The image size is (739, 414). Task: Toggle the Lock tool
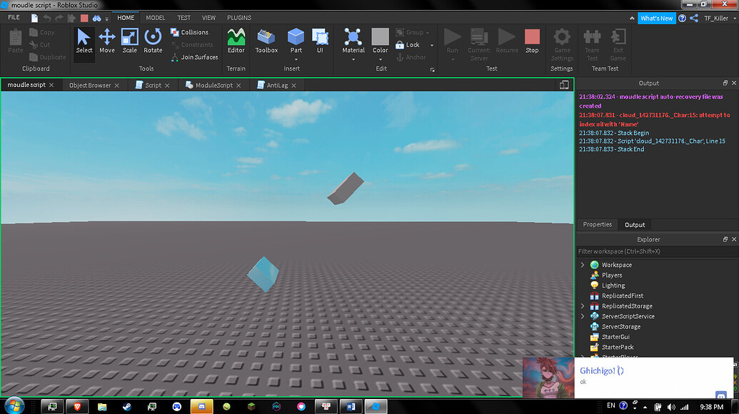coord(408,45)
